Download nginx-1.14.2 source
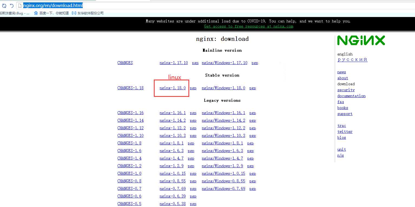 tap(172, 120)
